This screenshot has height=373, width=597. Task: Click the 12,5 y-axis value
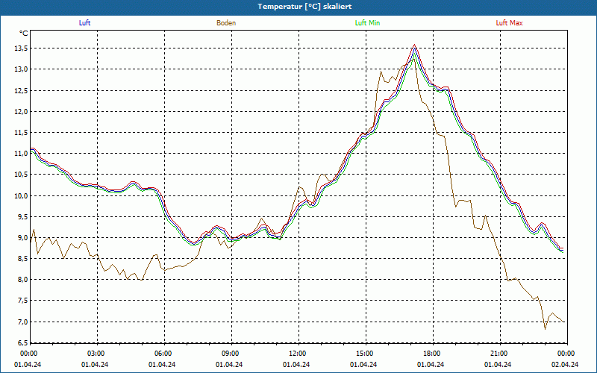coord(21,90)
